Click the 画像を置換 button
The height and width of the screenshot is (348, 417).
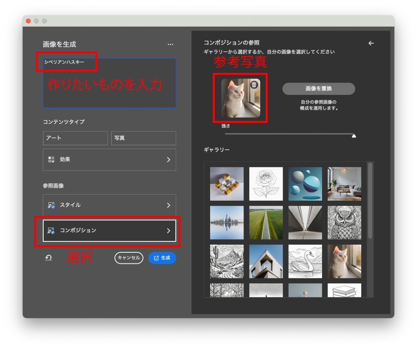[x=318, y=89]
